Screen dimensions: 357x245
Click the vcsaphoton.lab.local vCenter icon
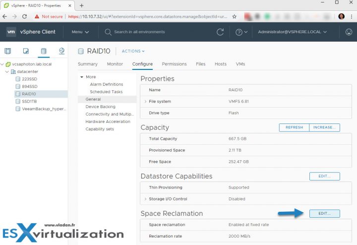8,64
